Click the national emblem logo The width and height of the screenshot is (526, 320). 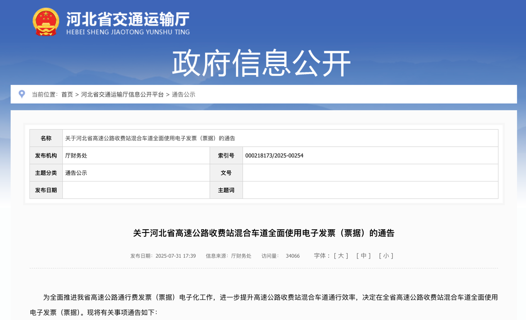(x=46, y=22)
